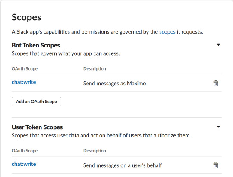This screenshot has height=177, width=233.
Task: Click Description column header in bot table
Action: tap(94, 69)
